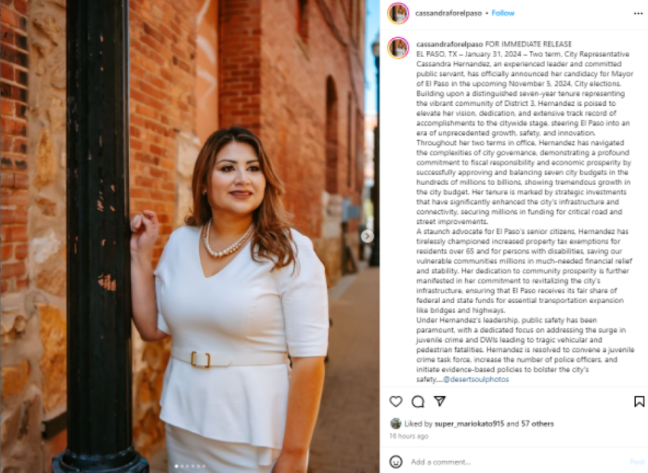Click cassandraforelpaso username in caption
The height and width of the screenshot is (473, 648).
click(449, 44)
